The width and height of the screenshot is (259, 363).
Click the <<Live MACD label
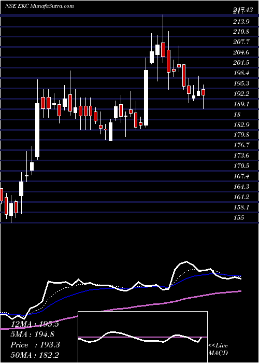click(x=218, y=350)
